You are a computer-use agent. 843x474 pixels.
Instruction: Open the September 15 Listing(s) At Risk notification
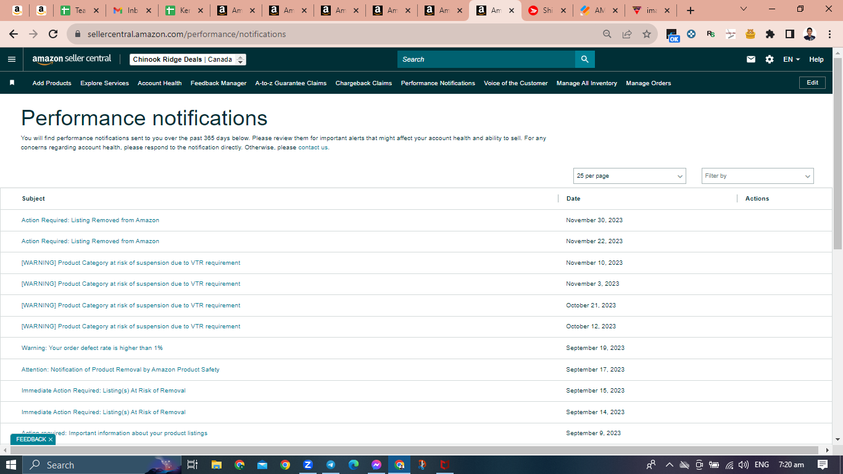pyautogui.click(x=104, y=391)
